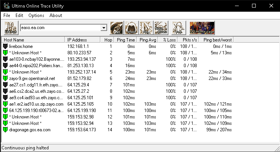
Task: Click the Poll toolbar icon
Action: 179,28
